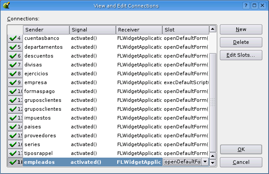The image size is (269, 174).
Task: Sort by the Receiver column header
Action: [x=139, y=30]
